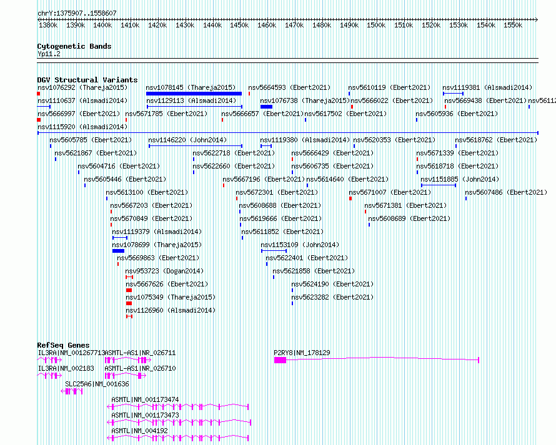This screenshot has height=445, width=556.
Task: Select the Cytogenetic Bands track heading
Action: [x=74, y=46]
